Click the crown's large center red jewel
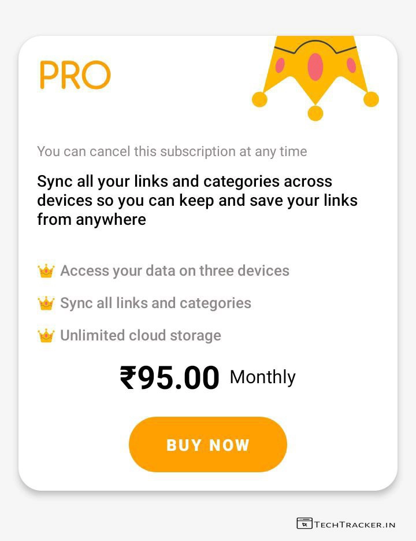Viewport: 416px width, 541px height. pos(315,66)
